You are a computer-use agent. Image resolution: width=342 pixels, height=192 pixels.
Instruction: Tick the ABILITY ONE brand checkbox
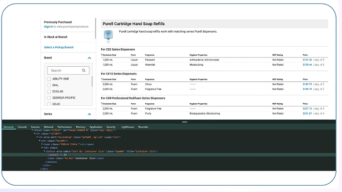pyautogui.click(x=49, y=79)
